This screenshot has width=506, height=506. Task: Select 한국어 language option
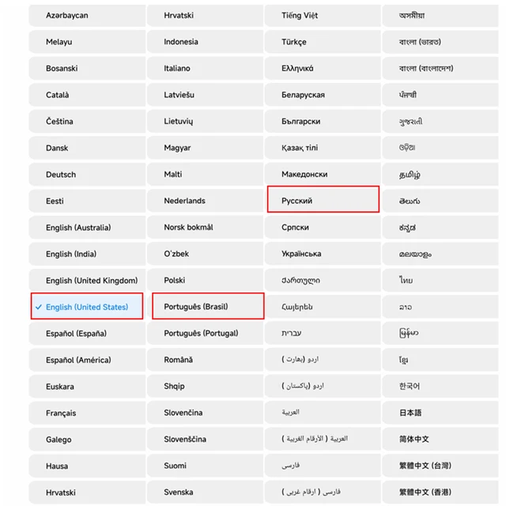(440, 387)
